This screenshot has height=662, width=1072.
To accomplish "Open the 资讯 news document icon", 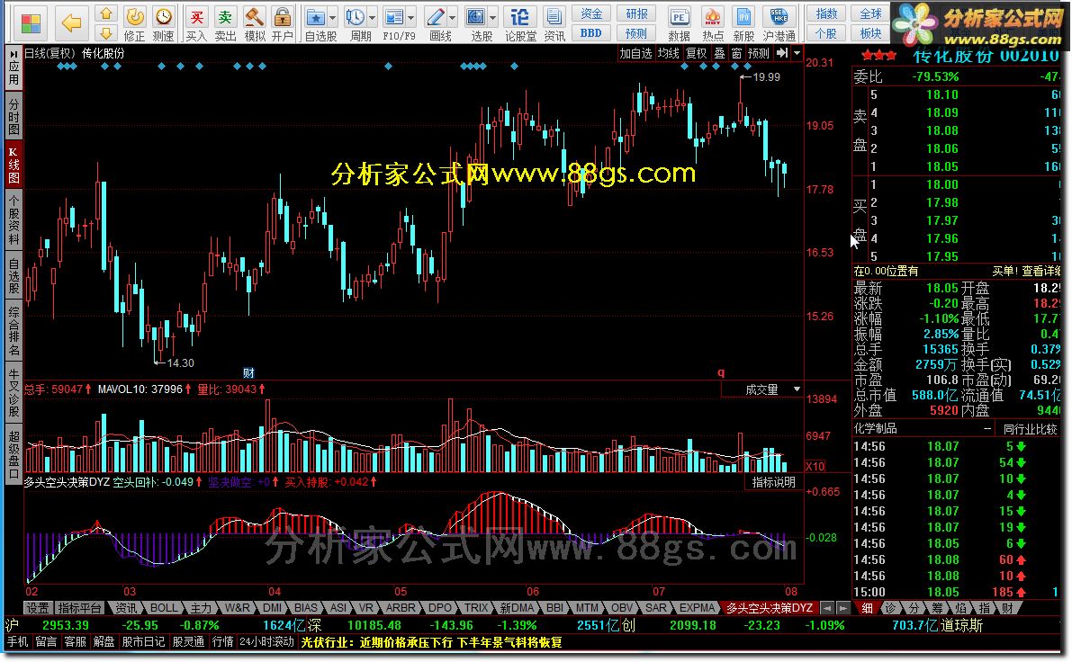I will pyautogui.click(x=554, y=18).
